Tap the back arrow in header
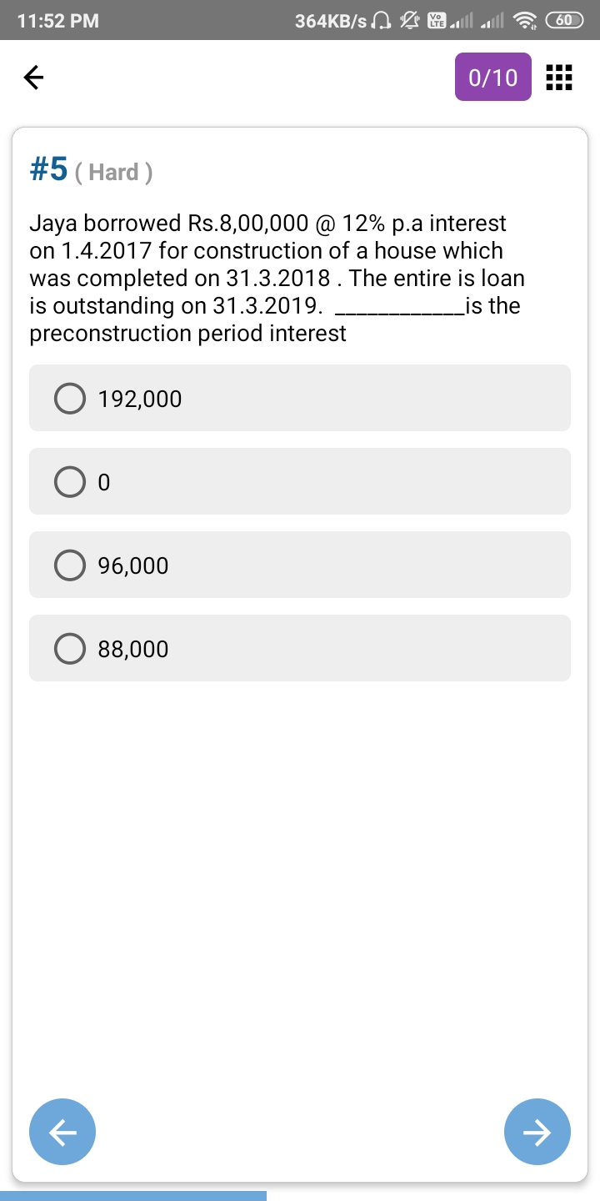600x1201 pixels. coord(33,78)
